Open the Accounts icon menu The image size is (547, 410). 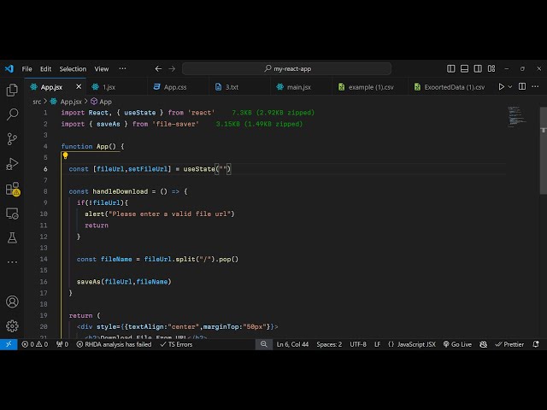pos(12,302)
